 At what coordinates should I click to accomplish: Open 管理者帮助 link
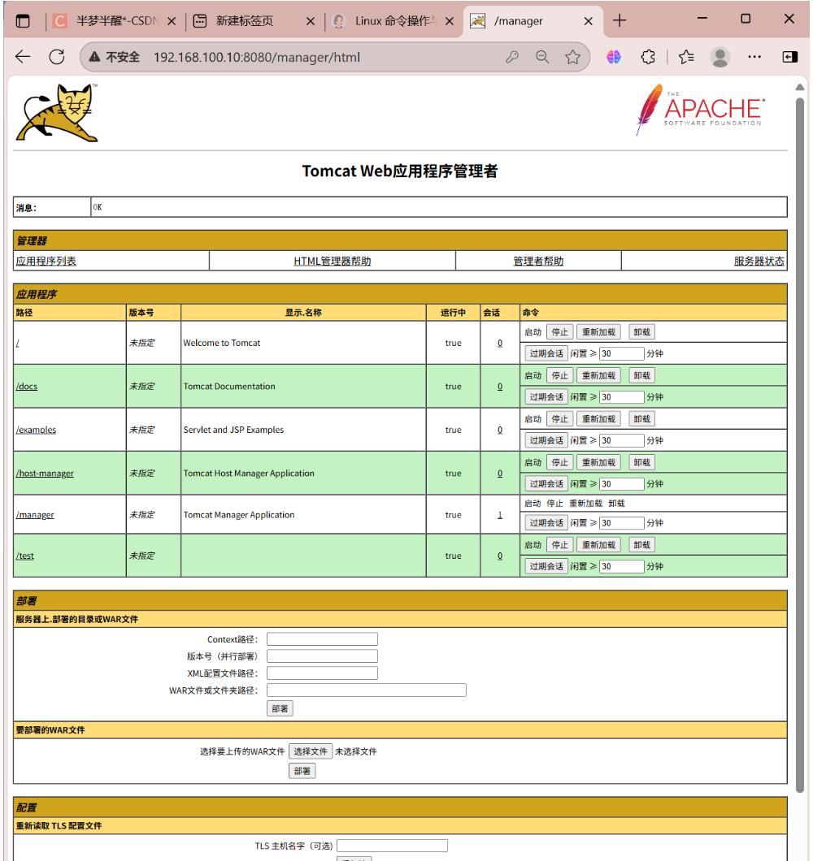538,261
